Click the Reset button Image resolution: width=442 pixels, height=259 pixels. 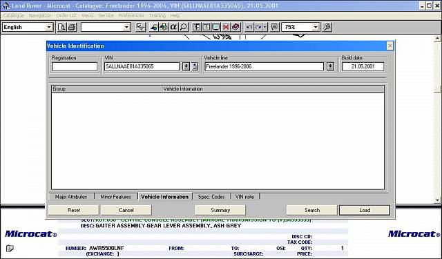click(74, 210)
